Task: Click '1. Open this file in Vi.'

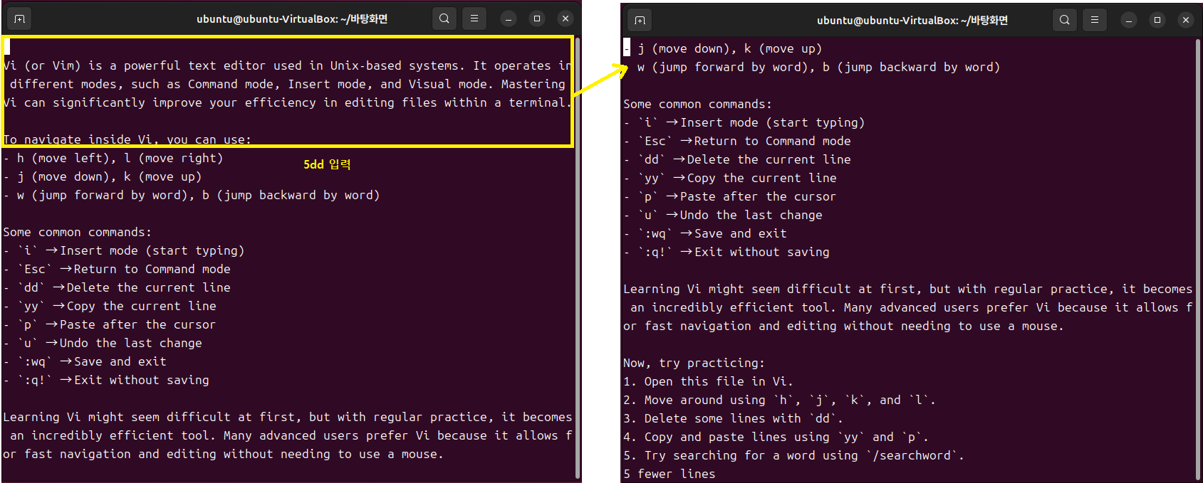Action: 709,381
